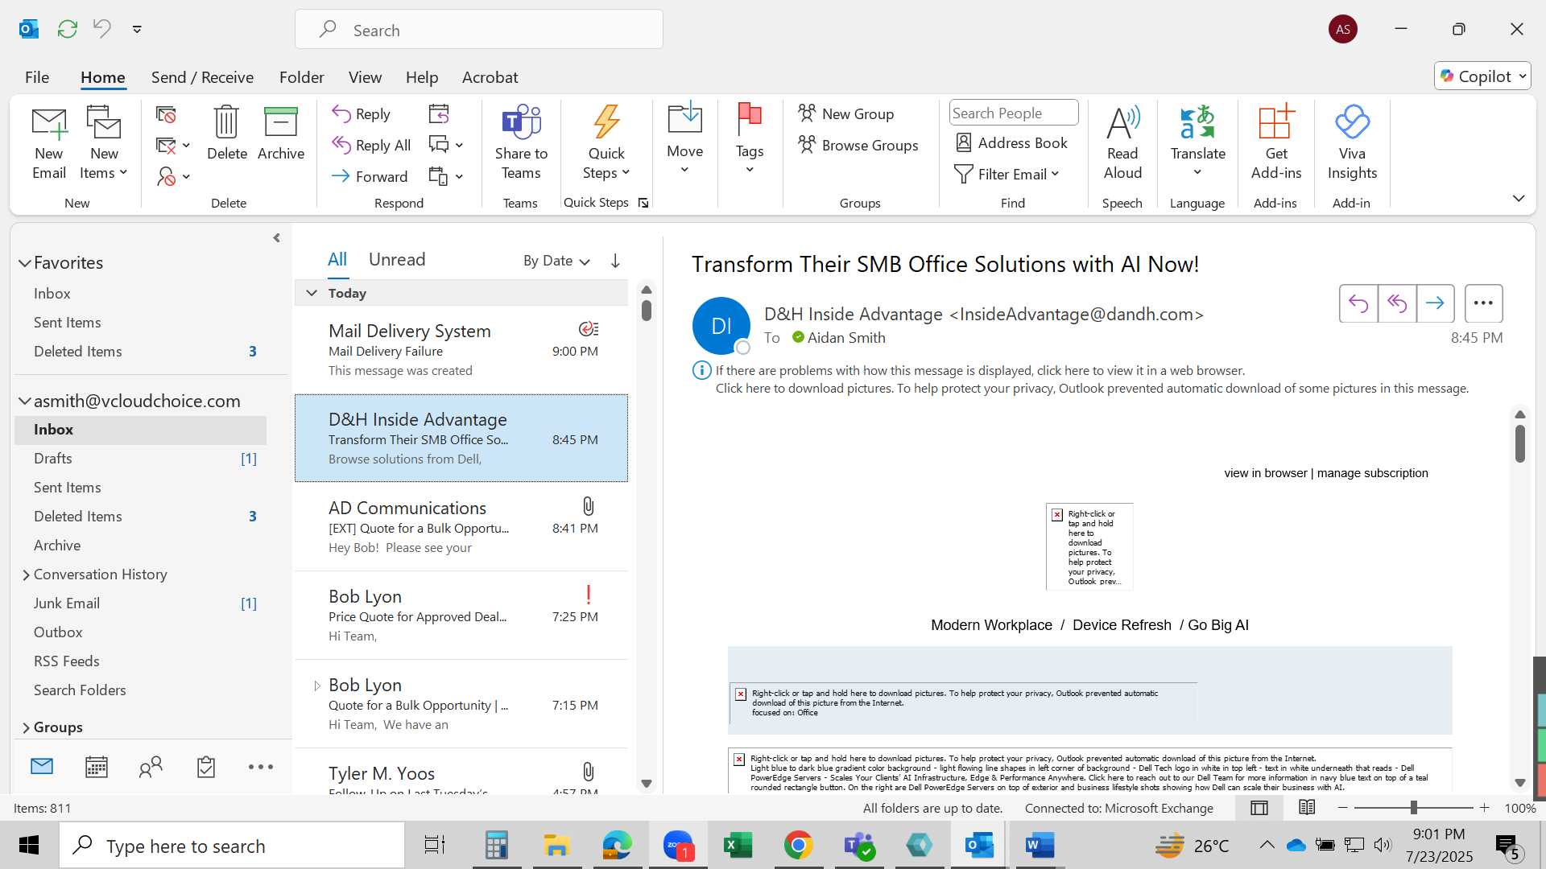
Task: Click the Ignore conversation icon
Action: click(x=166, y=114)
